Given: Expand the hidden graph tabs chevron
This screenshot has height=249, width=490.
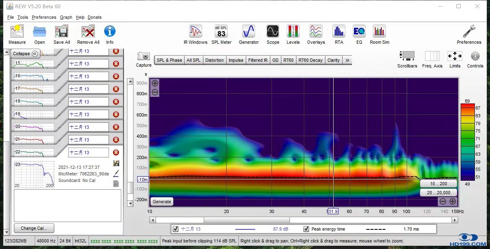Looking at the screenshot, I should point(347,60).
